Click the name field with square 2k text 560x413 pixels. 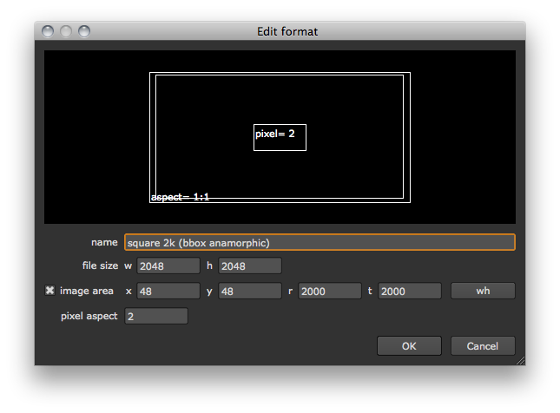[320, 242]
